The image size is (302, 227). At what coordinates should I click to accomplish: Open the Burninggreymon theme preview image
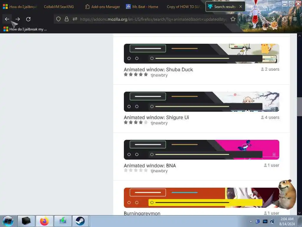201,198
